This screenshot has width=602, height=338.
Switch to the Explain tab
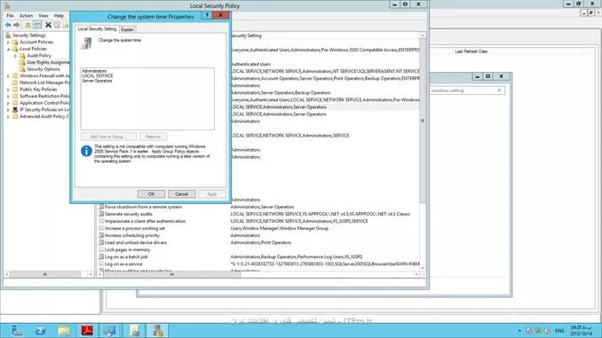point(128,29)
